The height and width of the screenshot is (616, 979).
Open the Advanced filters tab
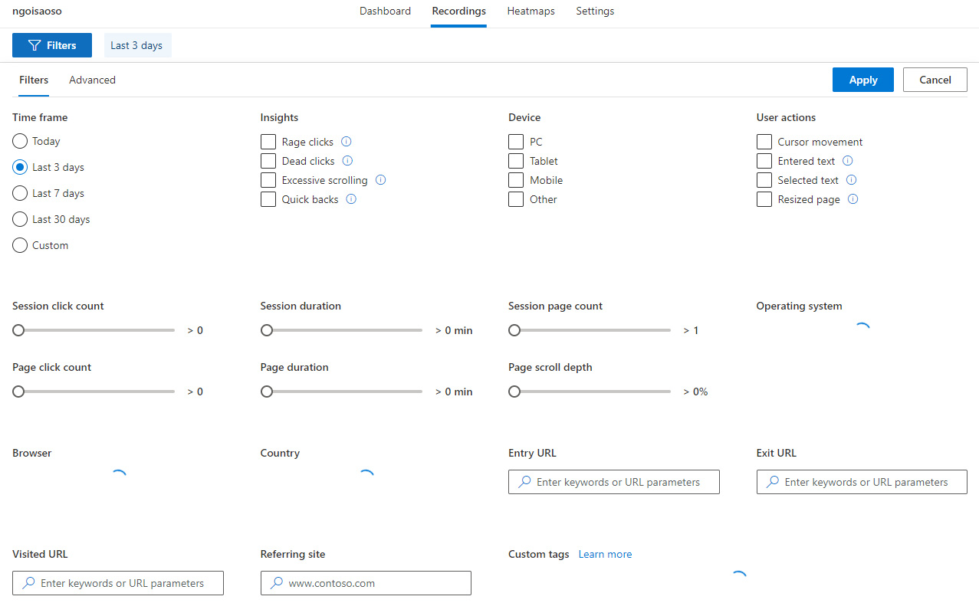[x=92, y=80]
